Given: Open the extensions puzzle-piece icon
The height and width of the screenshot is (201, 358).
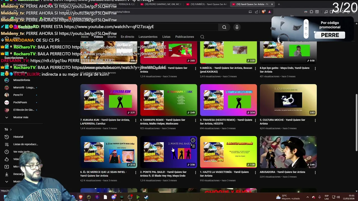Looking at the screenshot, I should (311, 12).
